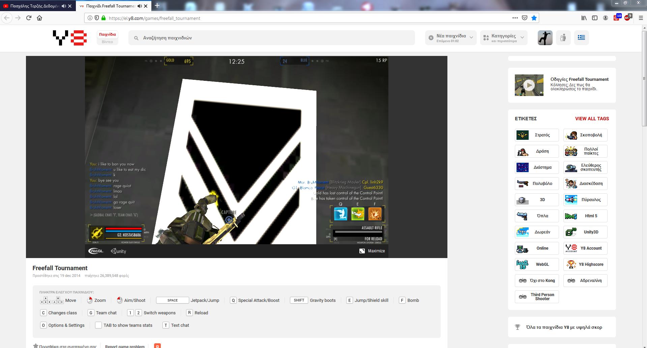Open the Πύραυλος tag
Screen dimensions: 647x348
click(585, 200)
